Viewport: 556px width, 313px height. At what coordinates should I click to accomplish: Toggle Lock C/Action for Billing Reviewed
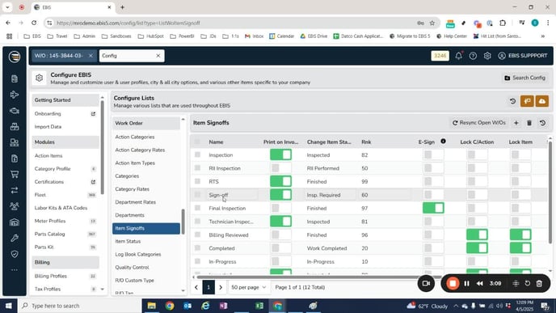click(x=477, y=235)
